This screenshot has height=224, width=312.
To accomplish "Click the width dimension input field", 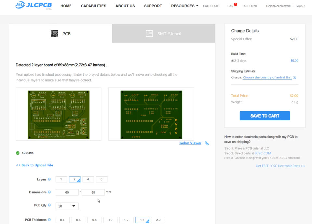I will (67, 192).
